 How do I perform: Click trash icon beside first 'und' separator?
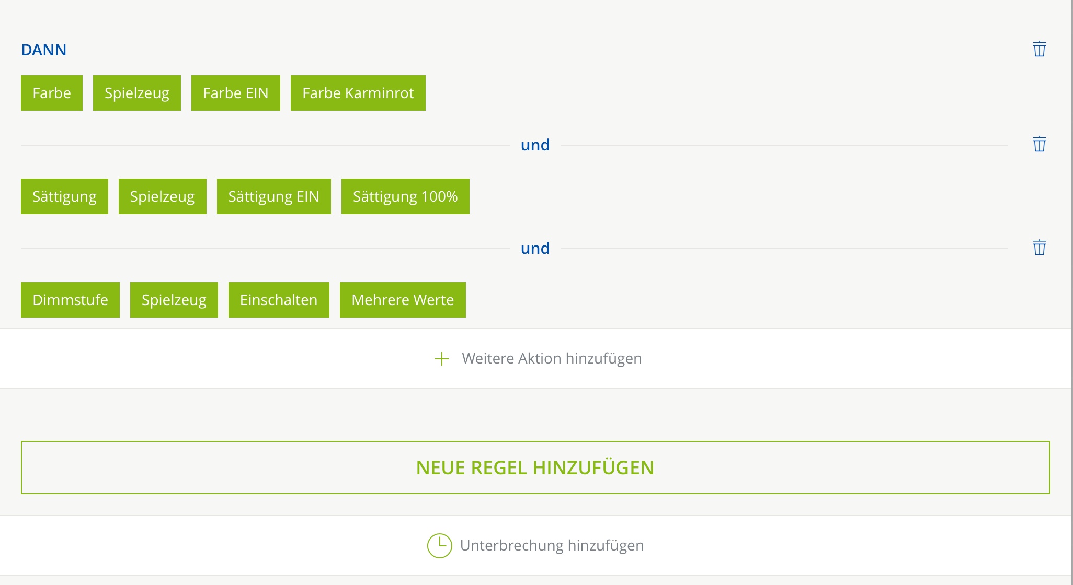pyautogui.click(x=1039, y=144)
